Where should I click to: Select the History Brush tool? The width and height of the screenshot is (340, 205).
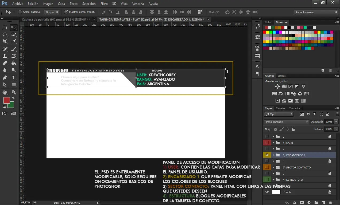pyautogui.click(x=14, y=56)
